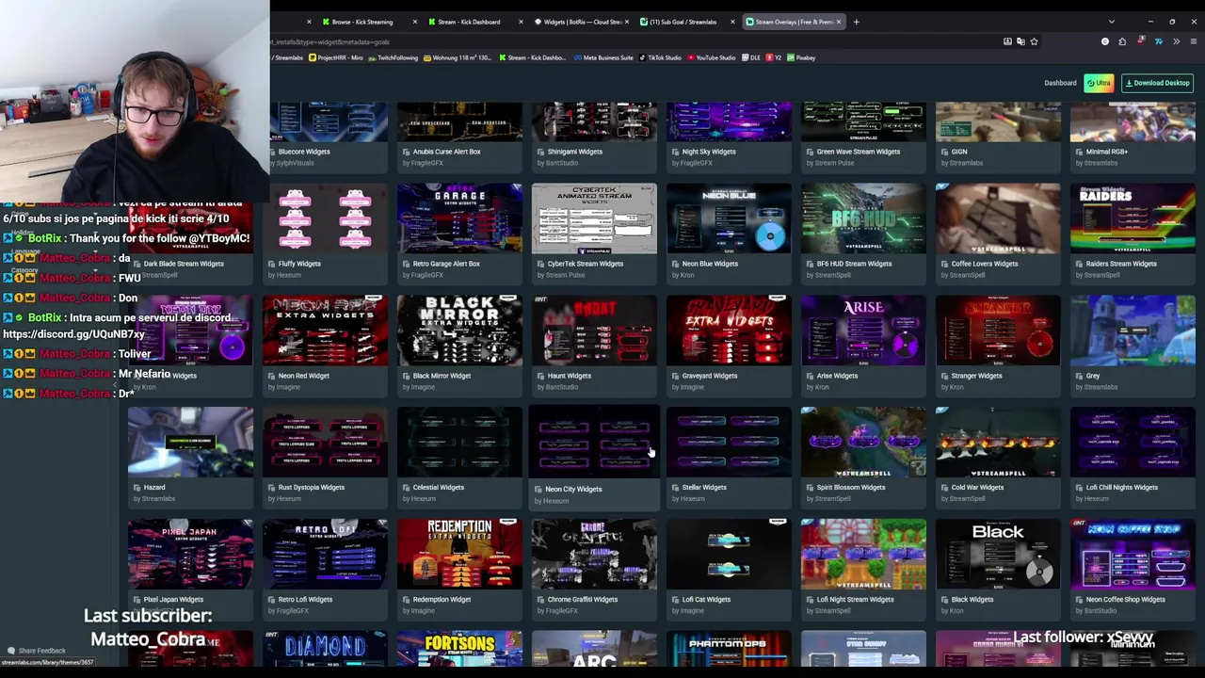
Task: Open the Redemption Widget thumbnail
Action: point(459,555)
